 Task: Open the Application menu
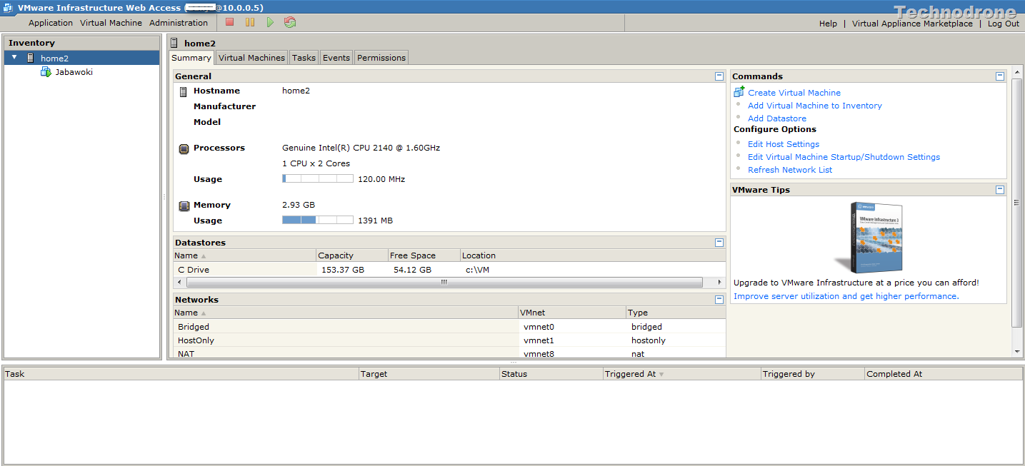51,23
